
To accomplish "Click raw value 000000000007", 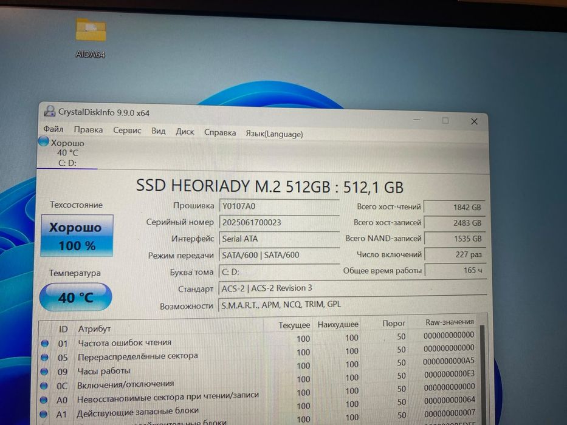I will point(450,413).
